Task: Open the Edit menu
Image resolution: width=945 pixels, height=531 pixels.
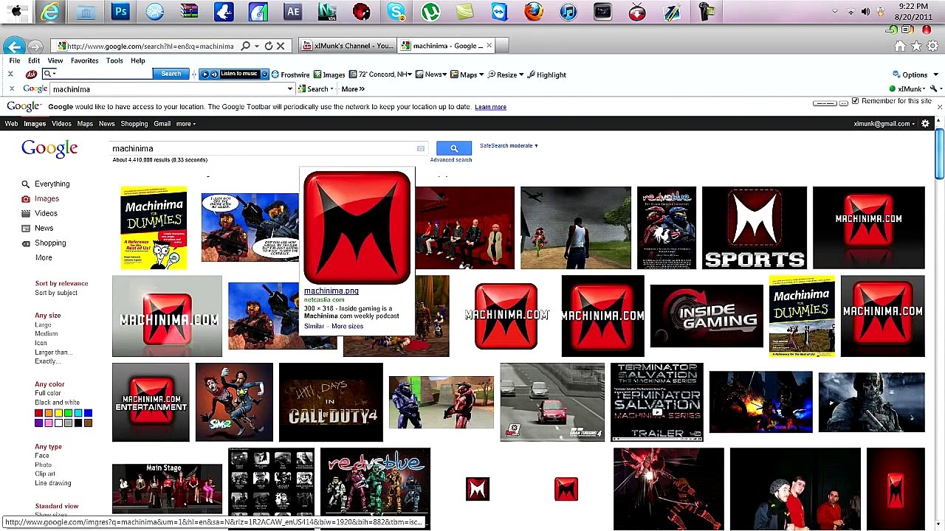Action: point(34,60)
